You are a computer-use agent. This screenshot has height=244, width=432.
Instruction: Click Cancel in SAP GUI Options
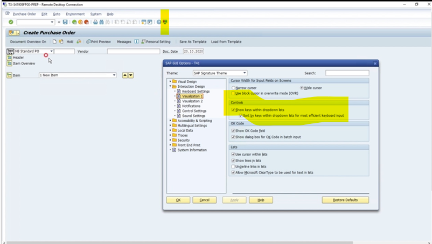[205, 200]
